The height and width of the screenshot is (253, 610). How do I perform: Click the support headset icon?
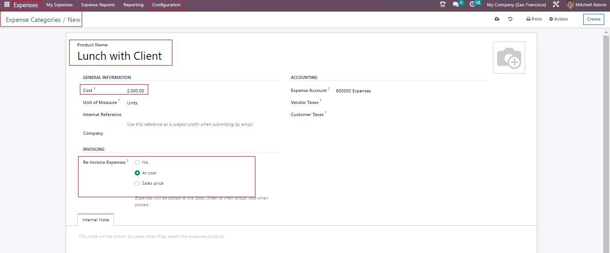443,5
